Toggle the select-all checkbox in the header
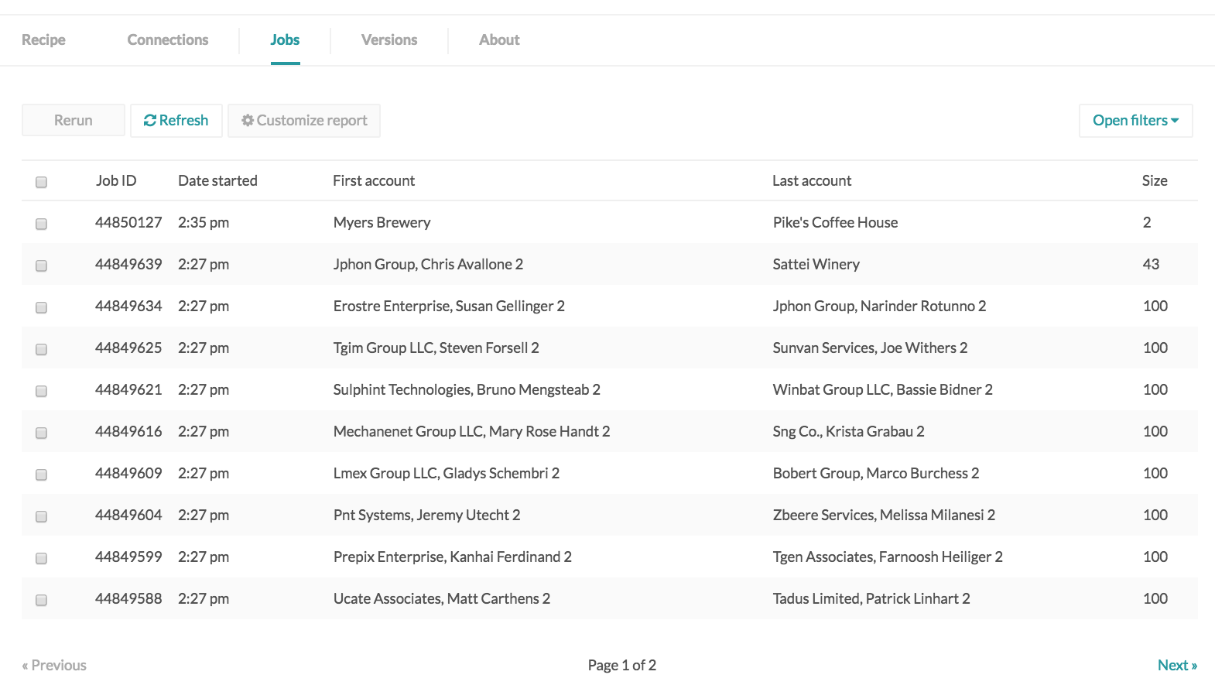 coord(42,182)
